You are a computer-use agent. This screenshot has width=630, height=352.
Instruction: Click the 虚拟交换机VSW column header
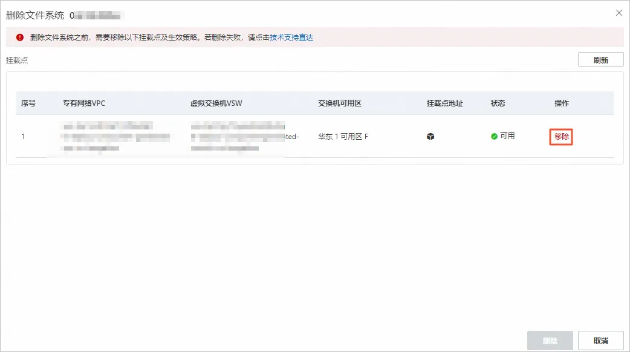click(216, 103)
